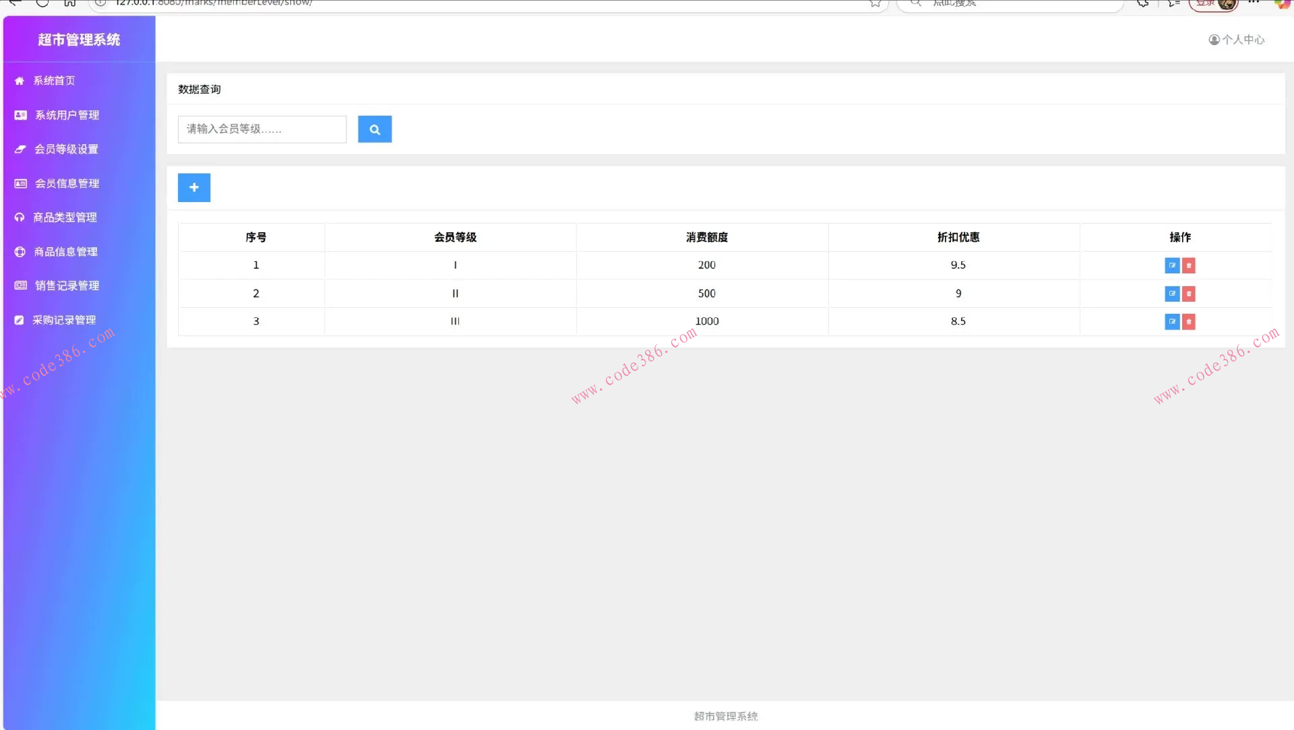Open the 个人中心 user menu

pyautogui.click(x=1237, y=40)
